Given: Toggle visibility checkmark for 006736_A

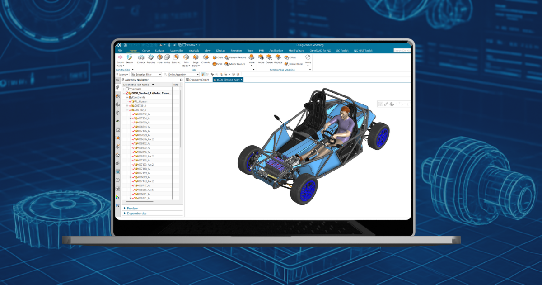Looking at the screenshot, I should 131,106.
